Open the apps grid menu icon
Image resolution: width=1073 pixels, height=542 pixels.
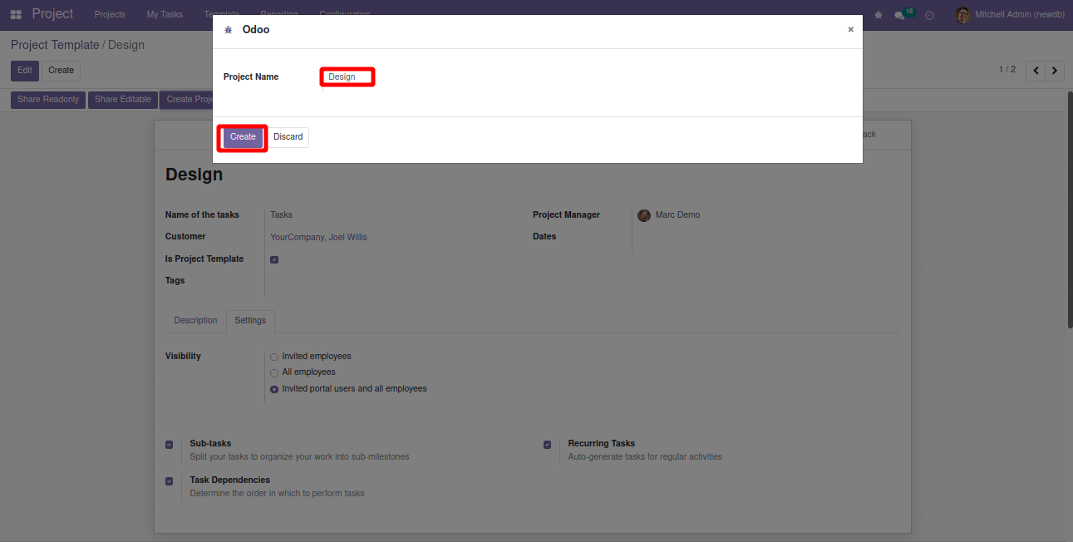click(16, 14)
